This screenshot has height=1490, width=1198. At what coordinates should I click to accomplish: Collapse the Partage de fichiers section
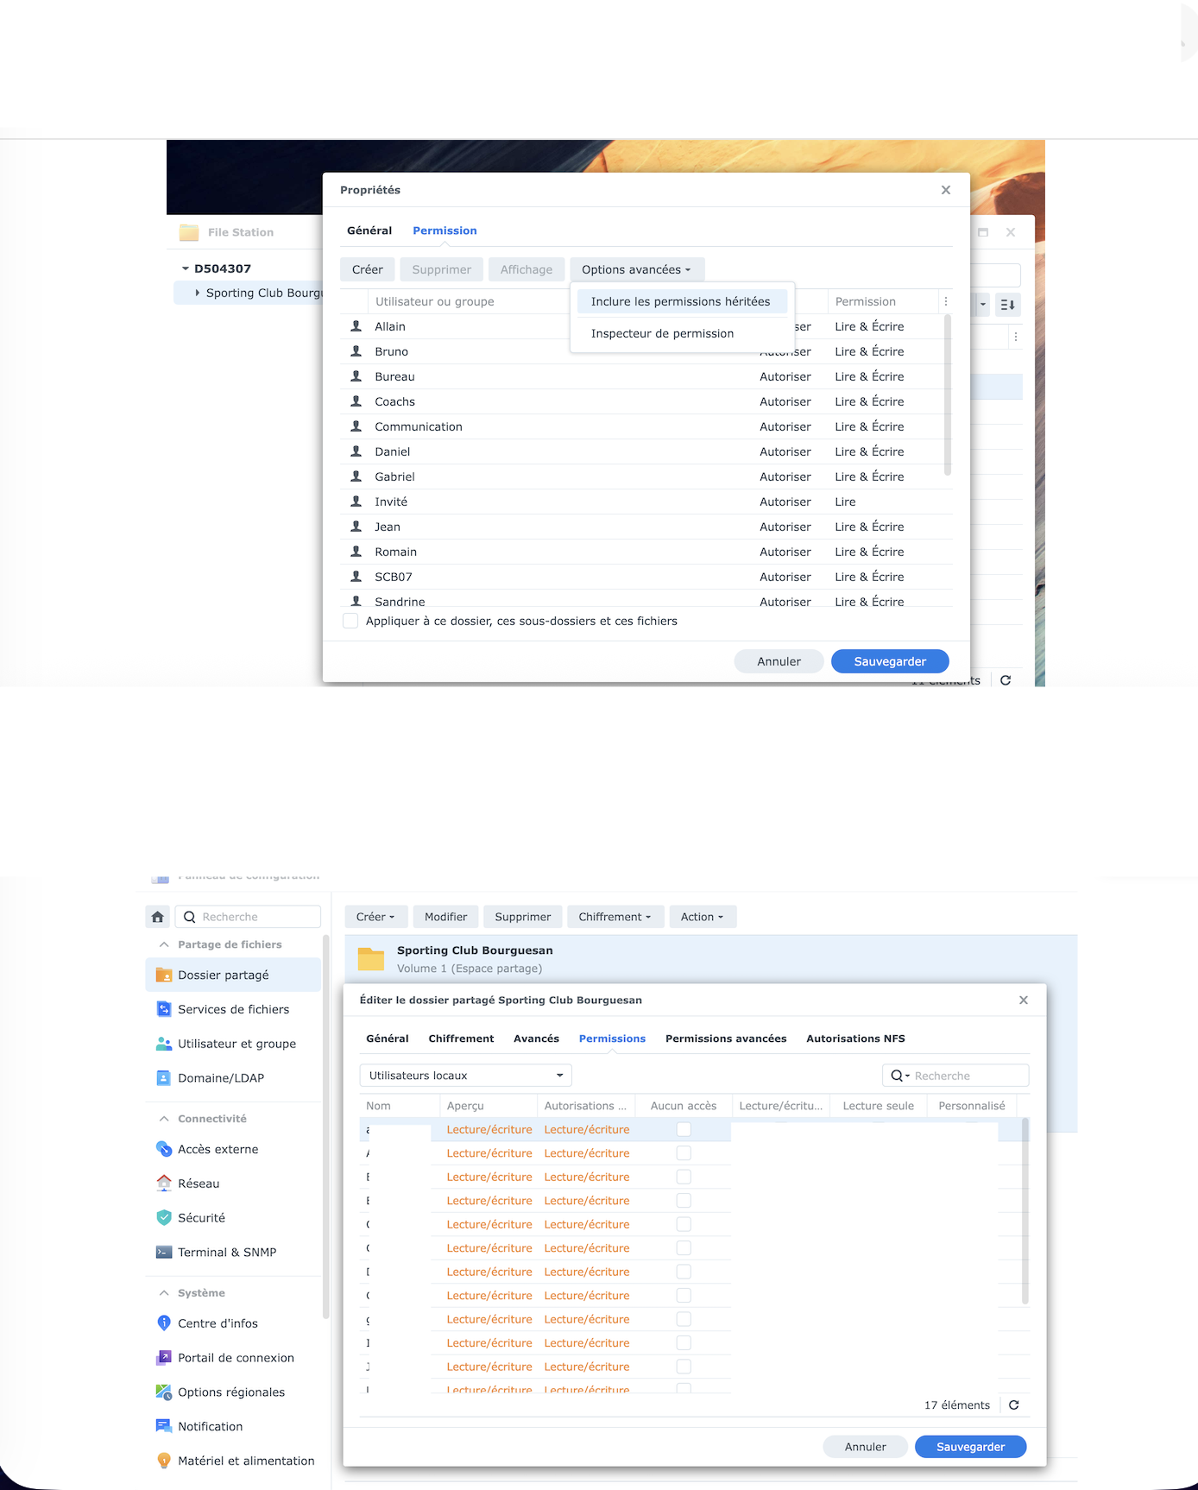164,944
